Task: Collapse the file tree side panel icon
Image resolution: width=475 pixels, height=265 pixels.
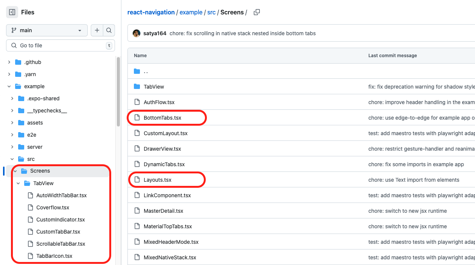Action: coord(12,12)
